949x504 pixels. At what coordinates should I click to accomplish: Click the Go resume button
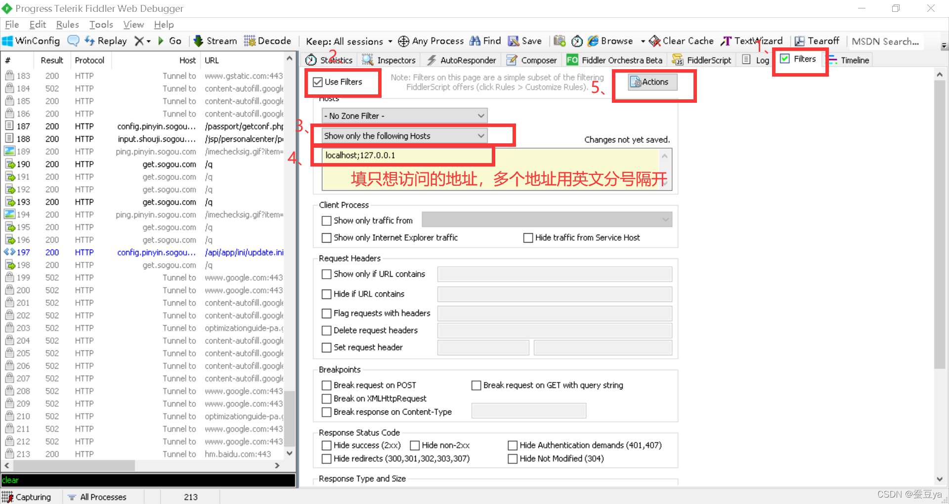[170, 41]
